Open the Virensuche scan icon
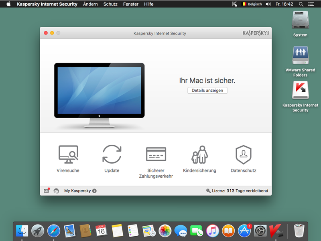 point(68,154)
